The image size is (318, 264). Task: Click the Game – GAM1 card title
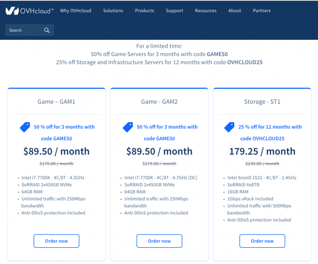[57, 101]
